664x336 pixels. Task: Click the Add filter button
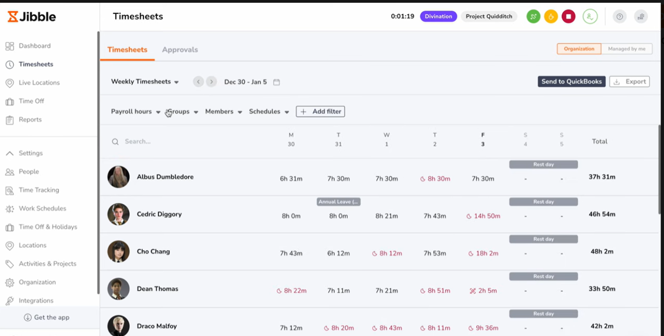320,112
